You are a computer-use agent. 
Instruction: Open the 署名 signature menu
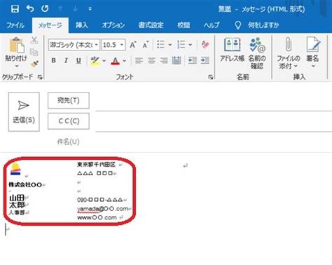313,53
